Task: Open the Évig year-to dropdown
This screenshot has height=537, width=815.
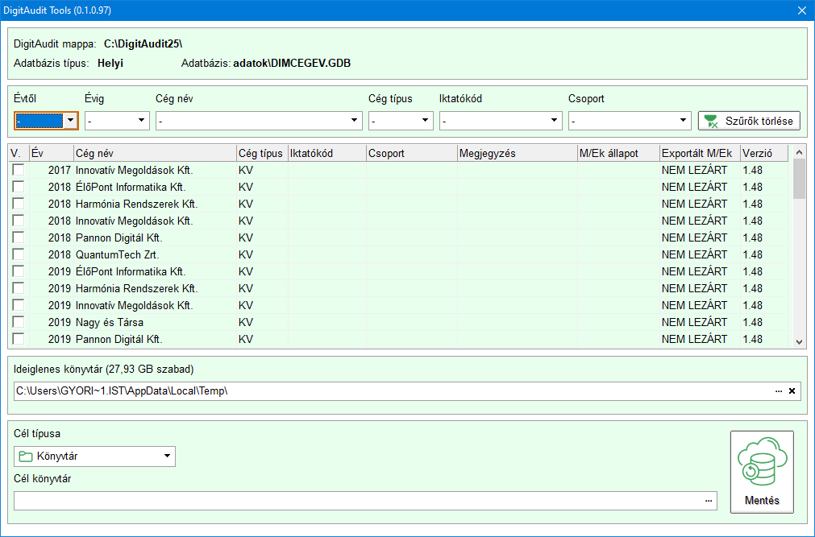Action: [141, 121]
